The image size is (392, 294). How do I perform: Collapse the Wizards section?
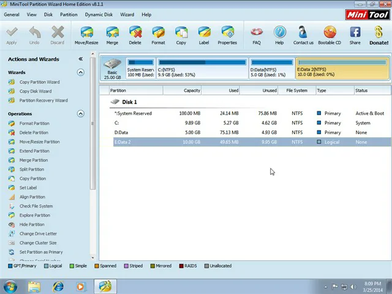(x=80, y=72)
